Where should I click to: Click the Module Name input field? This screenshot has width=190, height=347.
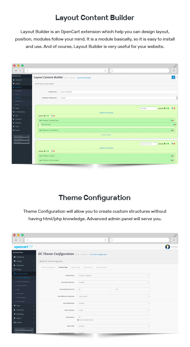119,92
